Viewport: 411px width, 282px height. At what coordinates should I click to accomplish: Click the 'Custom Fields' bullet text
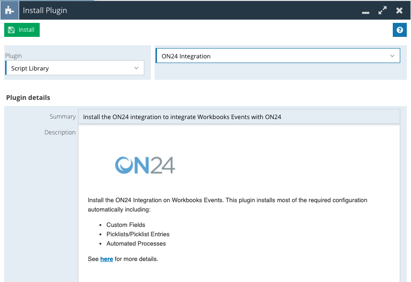point(126,225)
